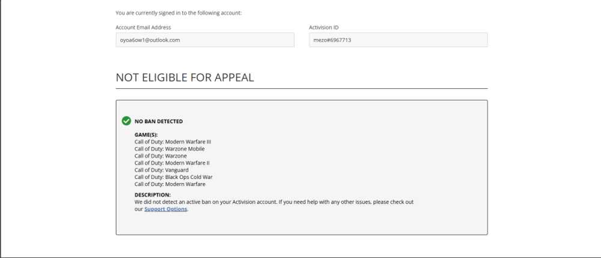
Task: Click the Account Email Address label
Action: tap(143, 27)
